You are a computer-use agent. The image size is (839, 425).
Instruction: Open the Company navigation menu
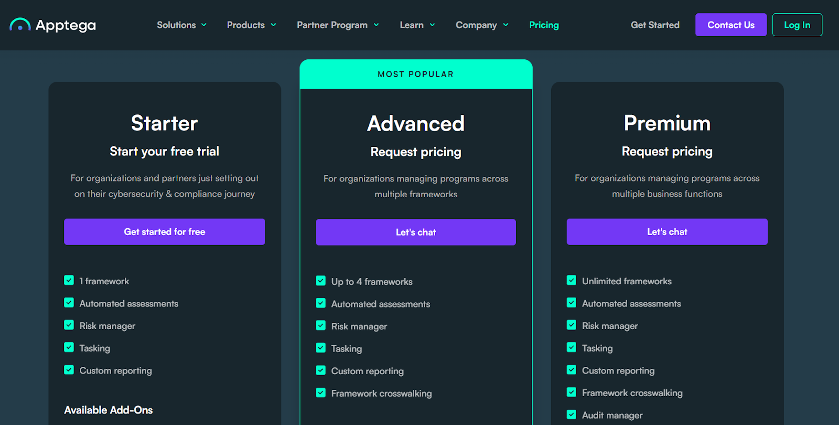tap(481, 25)
